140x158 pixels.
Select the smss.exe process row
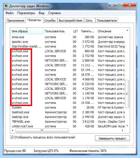tap(68, 37)
